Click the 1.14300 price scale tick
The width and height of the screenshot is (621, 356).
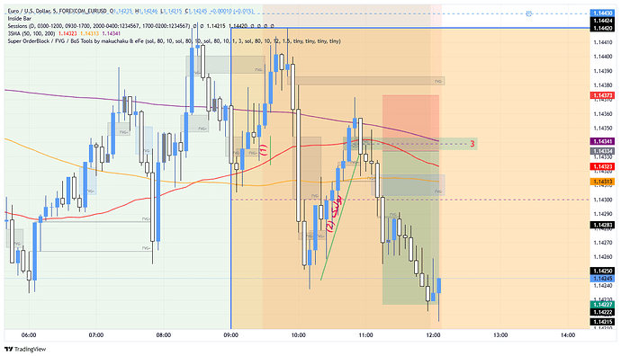point(603,200)
